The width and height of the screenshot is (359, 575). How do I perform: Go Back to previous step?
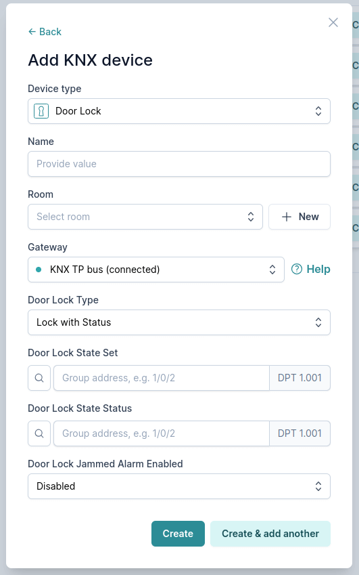coord(45,32)
